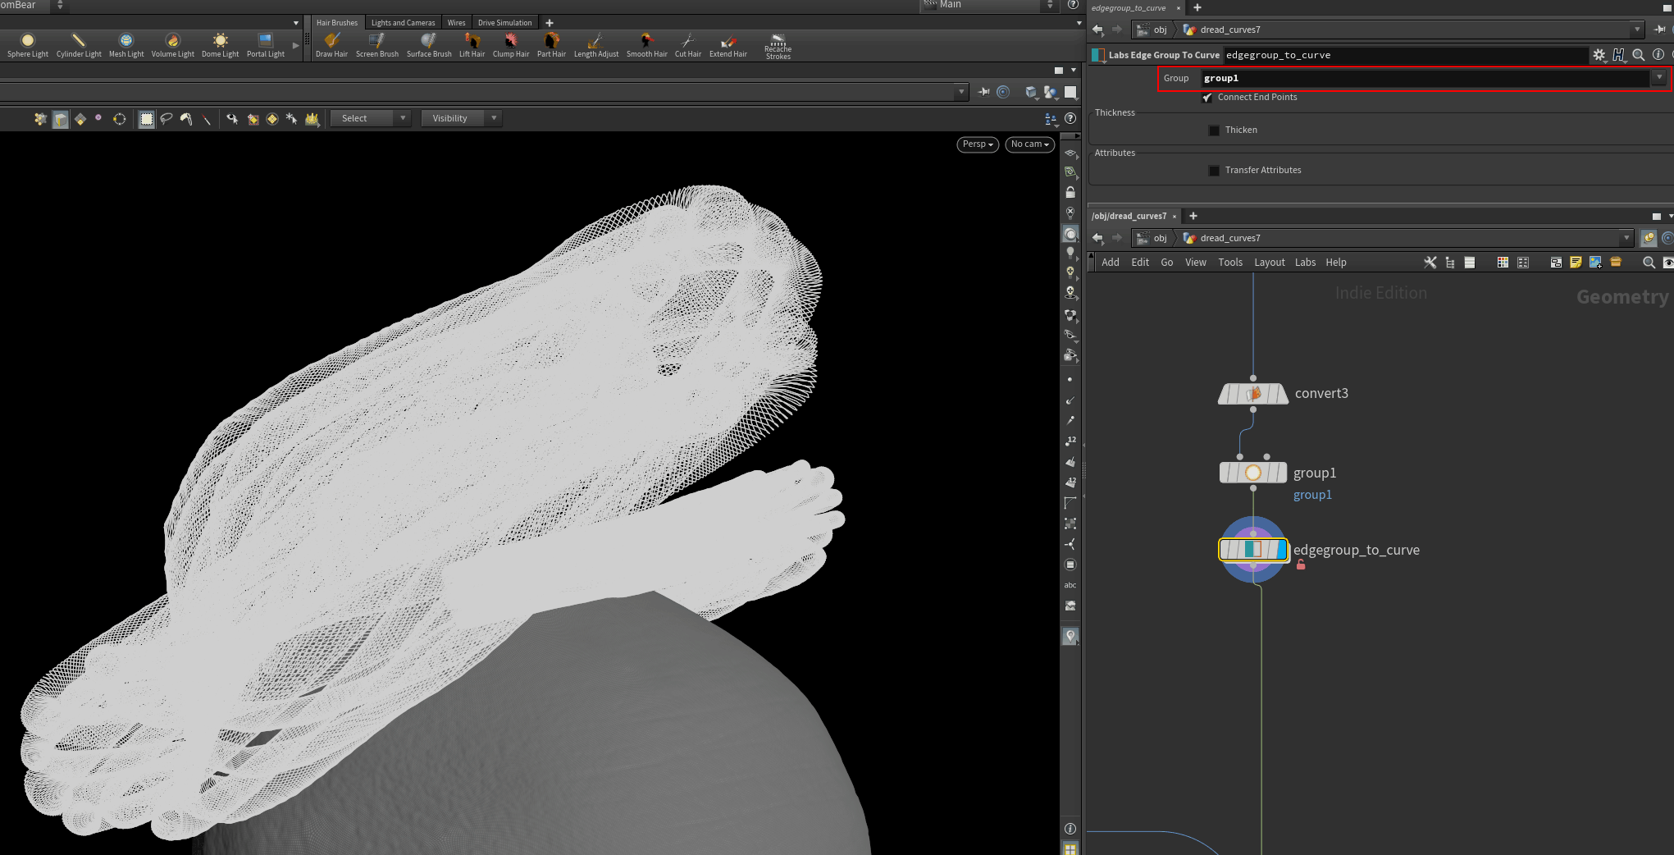Image resolution: width=1674 pixels, height=855 pixels.
Task: Expand the network editor path dropdown
Action: pos(1626,238)
